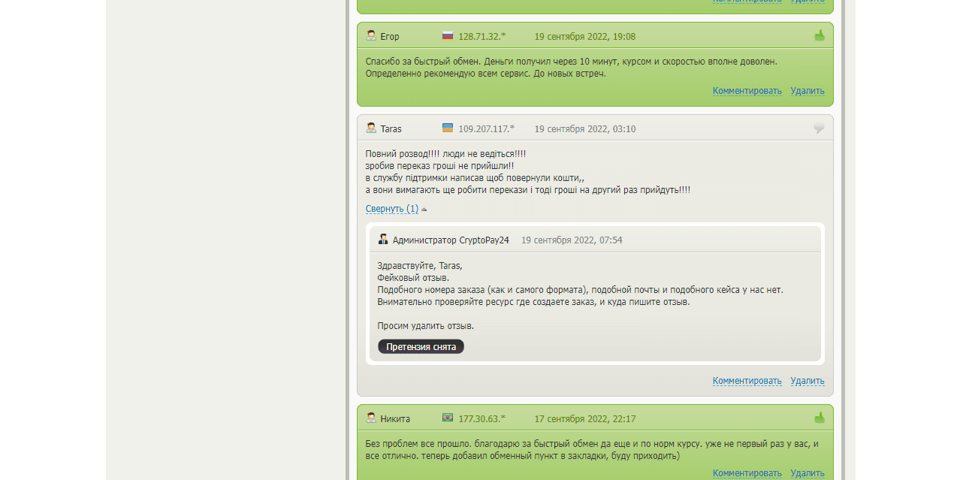
Task: Click Комментировать under Taras's review
Action: click(x=747, y=381)
